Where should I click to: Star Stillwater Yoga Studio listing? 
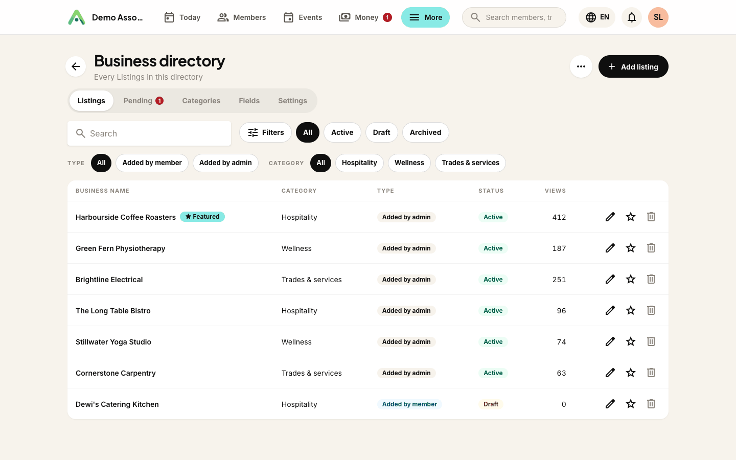[631, 341]
